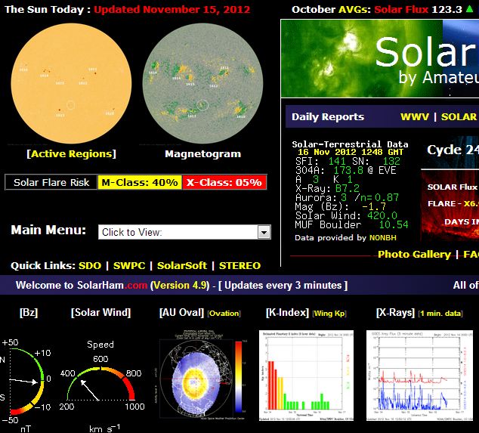Click the green up arrow beside Solar Flux 123.3
Viewport: 479px width, 433px height.
click(469, 9)
